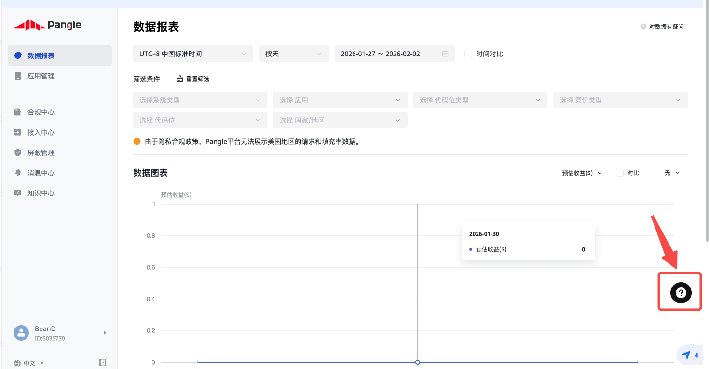This screenshot has width=710, height=369.
Task: Go to 合规中心 in the sidebar
Action: (41, 112)
